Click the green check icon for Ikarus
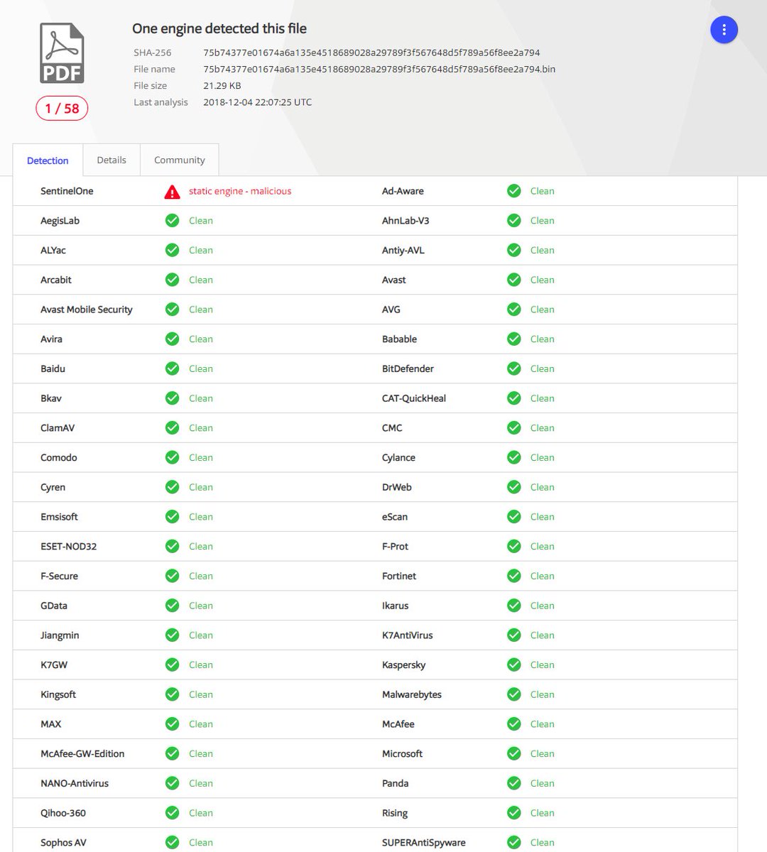 (513, 606)
